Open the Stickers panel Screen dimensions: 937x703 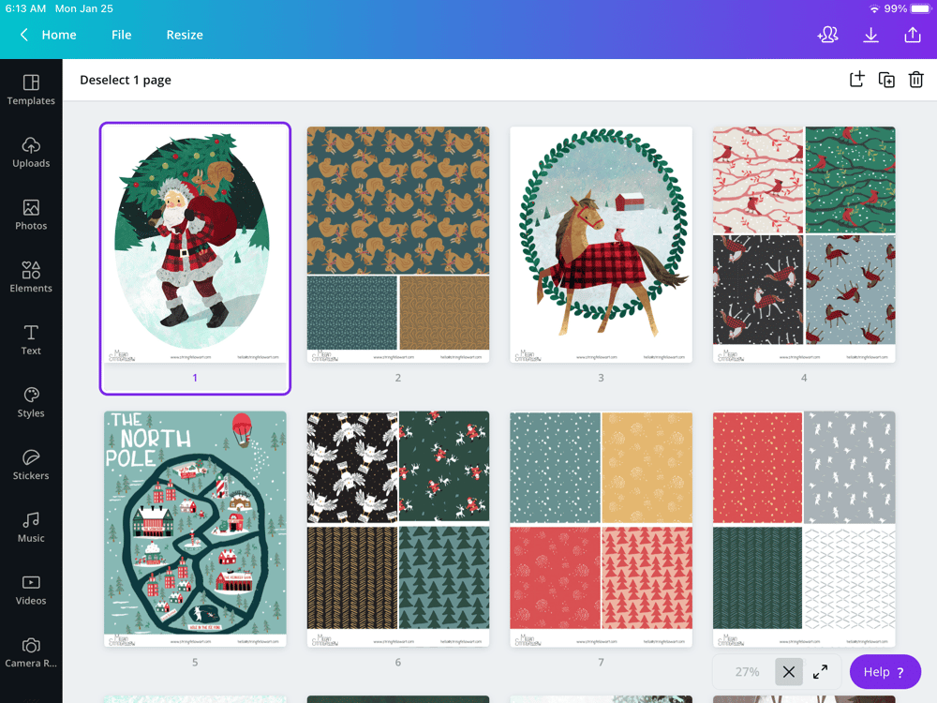[x=31, y=466]
